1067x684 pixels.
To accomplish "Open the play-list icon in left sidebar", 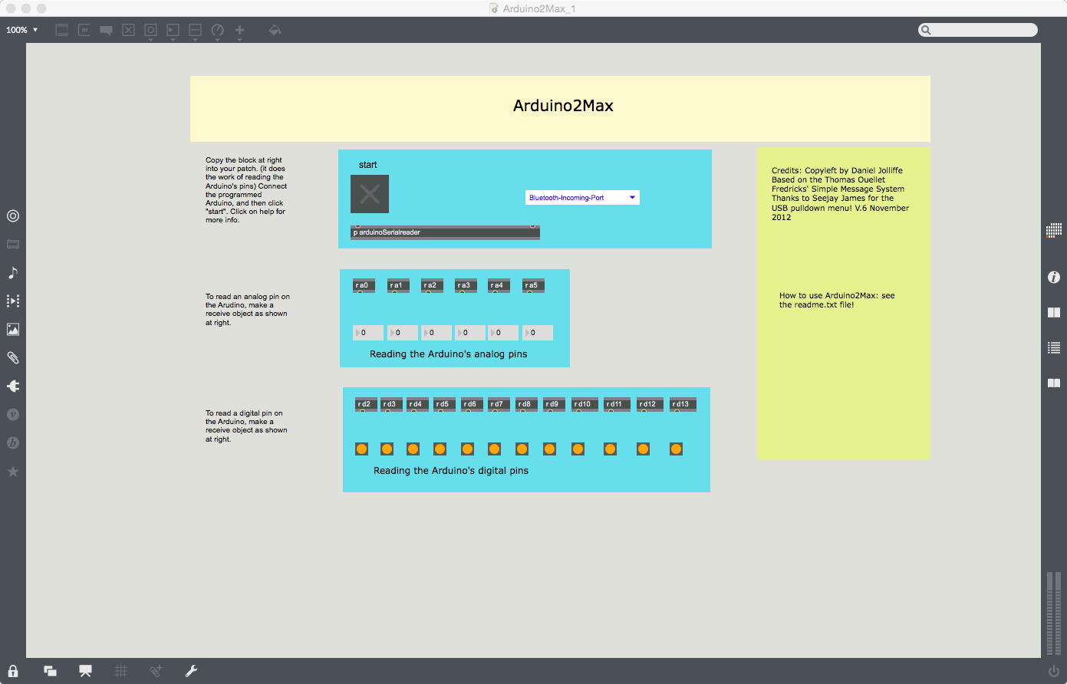I will (x=13, y=301).
